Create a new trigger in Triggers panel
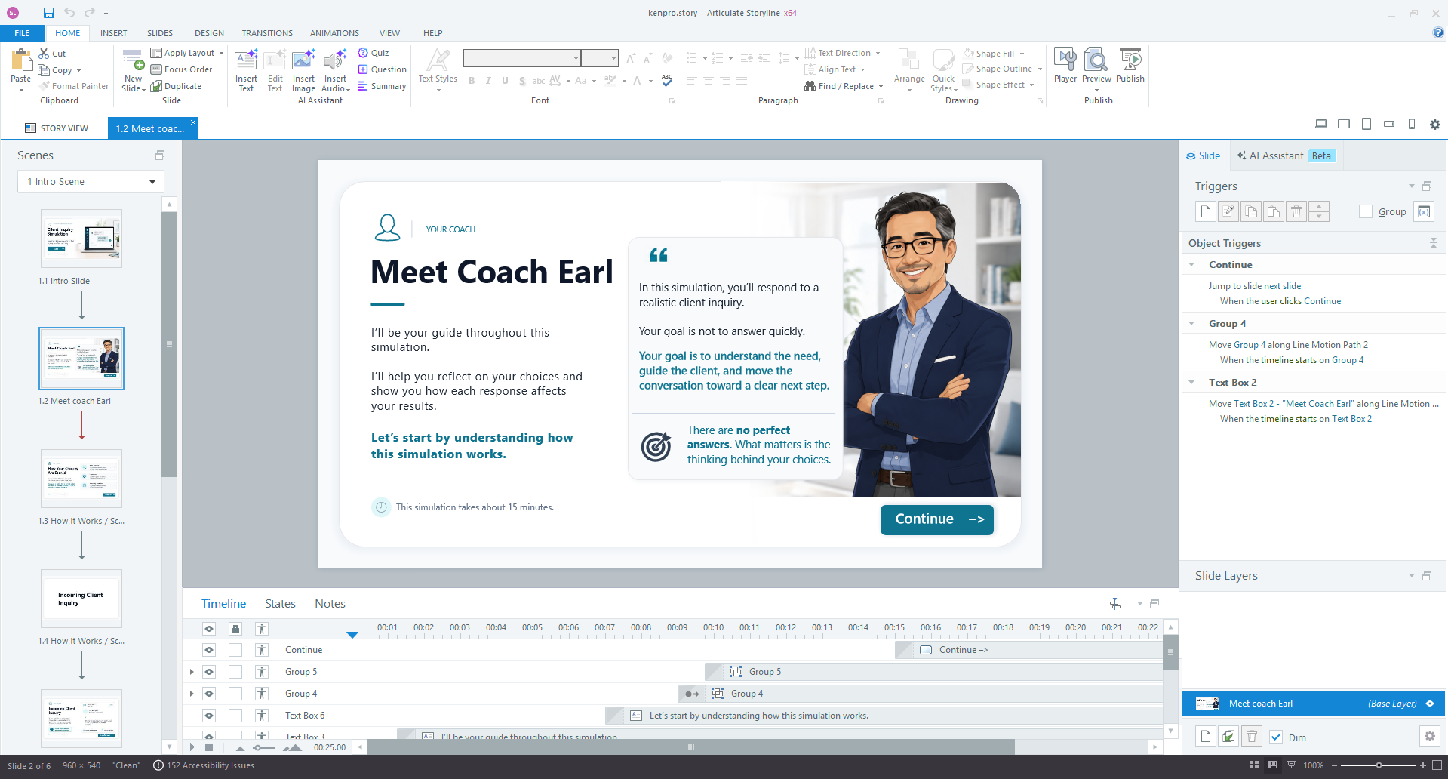The width and height of the screenshot is (1448, 779). [x=1206, y=211]
